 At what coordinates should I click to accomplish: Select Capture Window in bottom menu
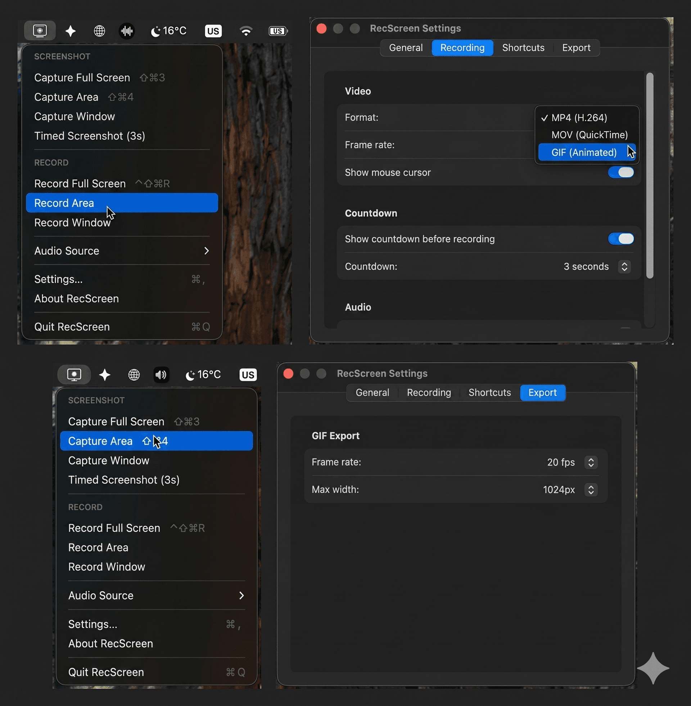click(157, 460)
